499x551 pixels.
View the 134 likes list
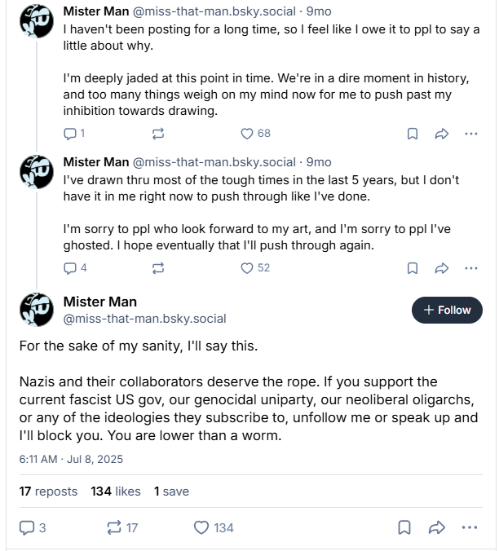click(x=116, y=491)
